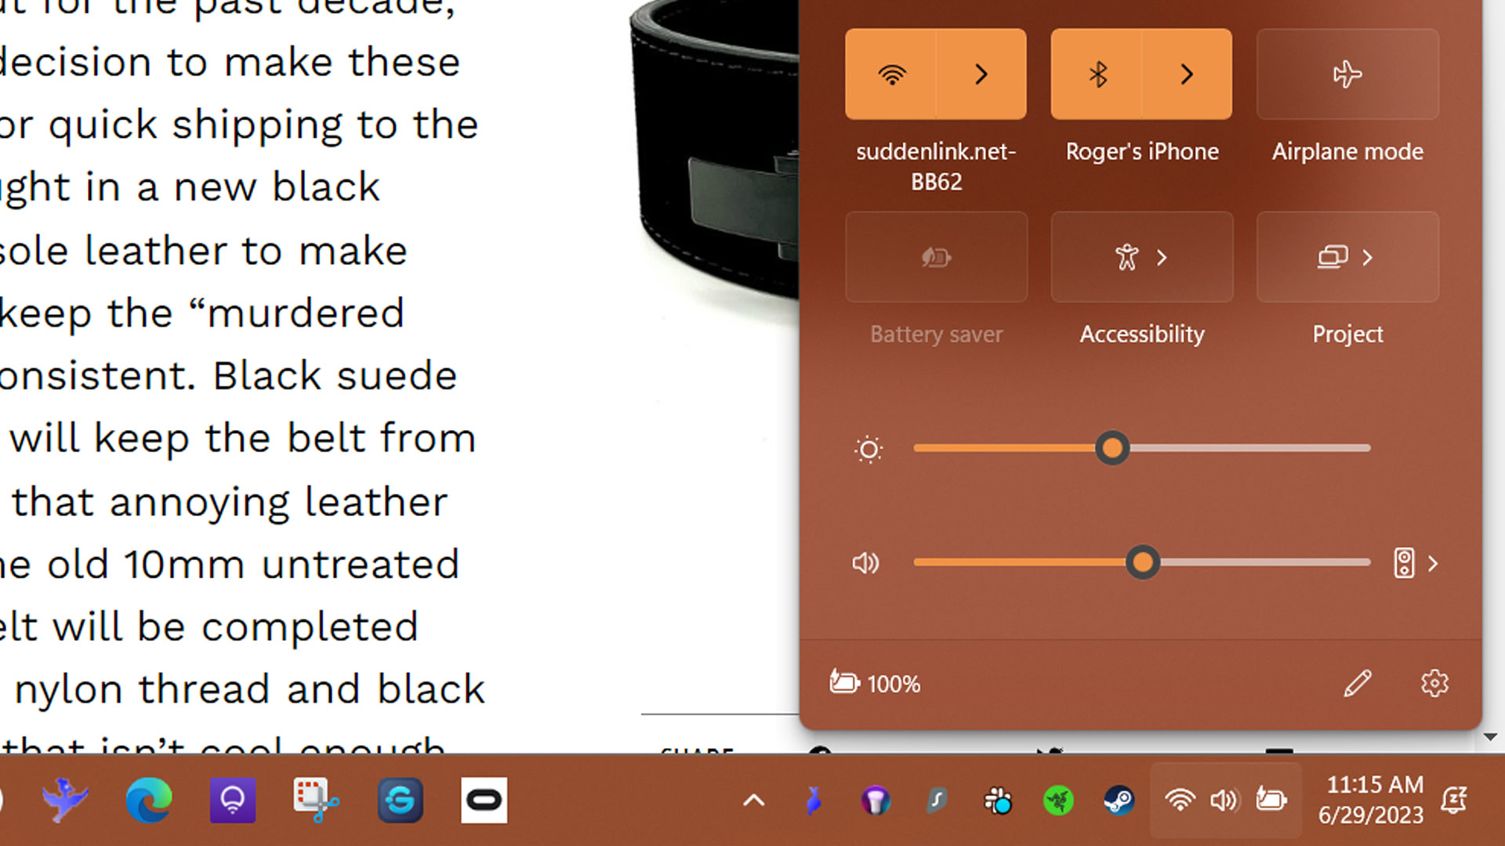Open Steam icon in system tray
Image resolution: width=1505 pixels, height=846 pixels.
click(x=1119, y=801)
